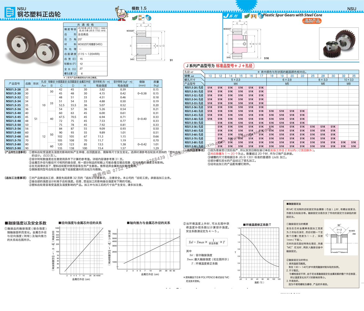Select the 产品型号 header in left table

(14, 84)
